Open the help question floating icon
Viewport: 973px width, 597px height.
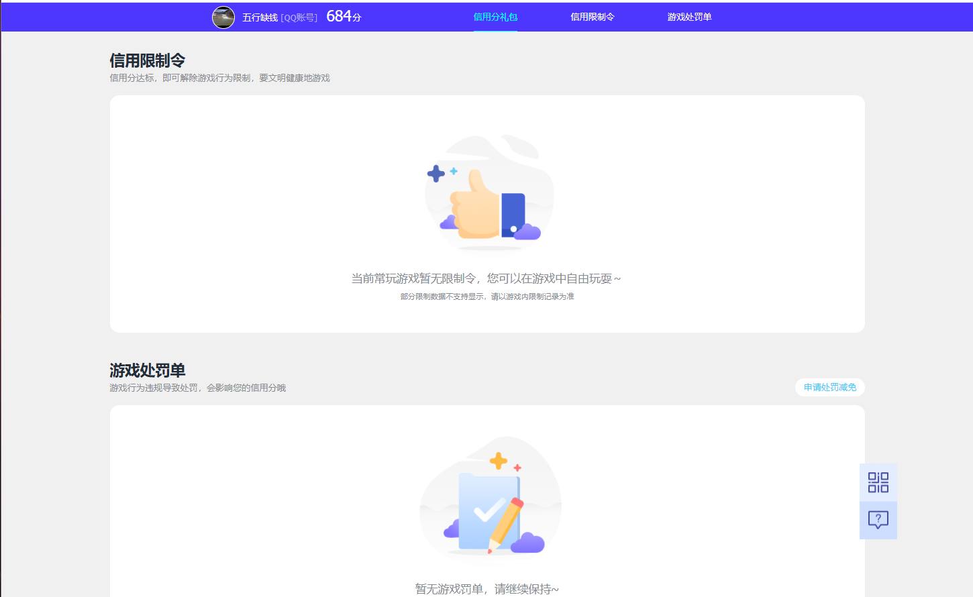tap(878, 520)
